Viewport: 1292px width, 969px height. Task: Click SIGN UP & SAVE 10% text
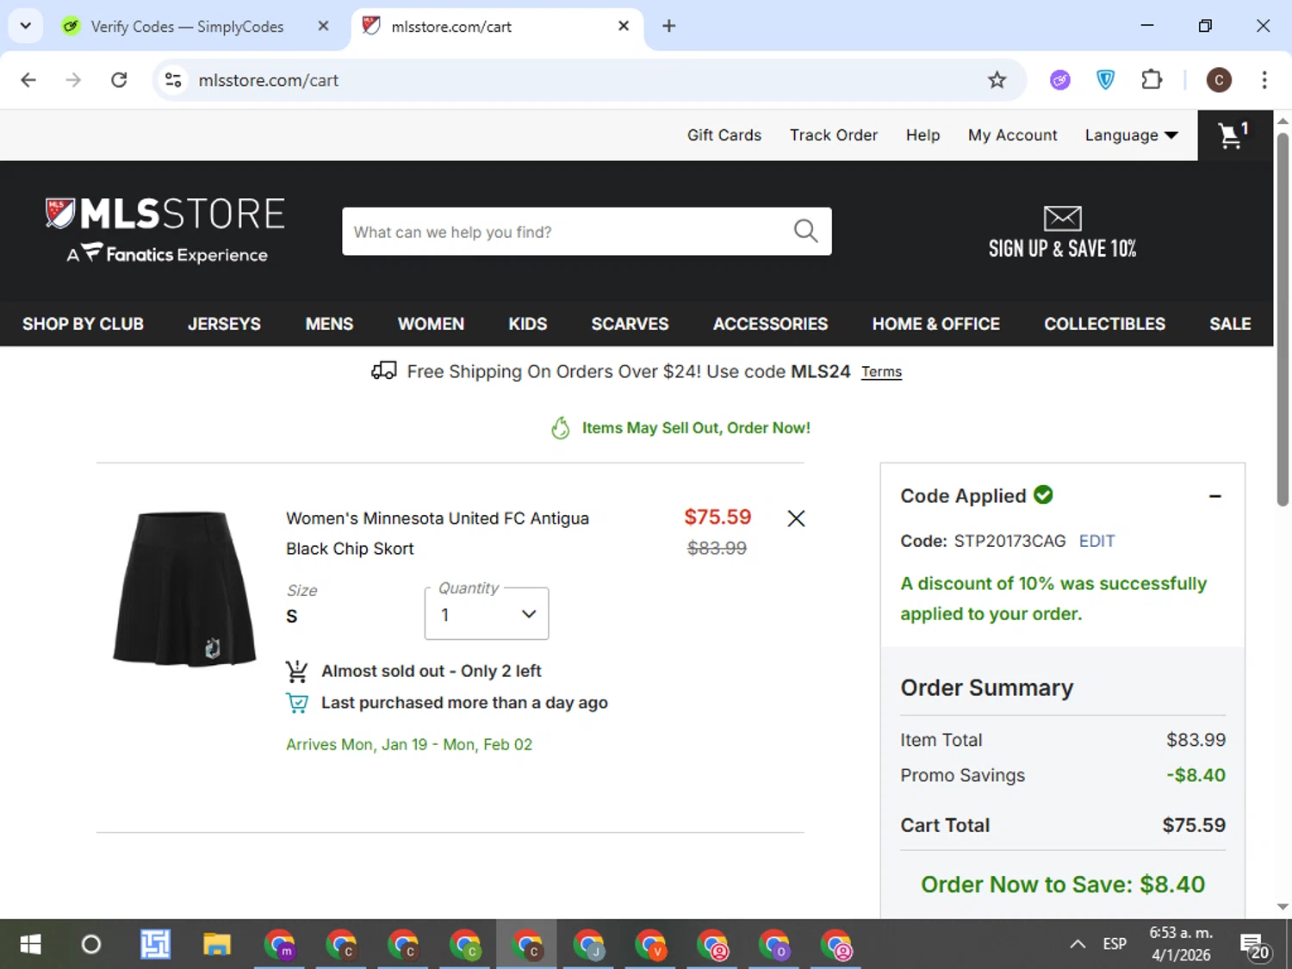pyautogui.click(x=1062, y=249)
